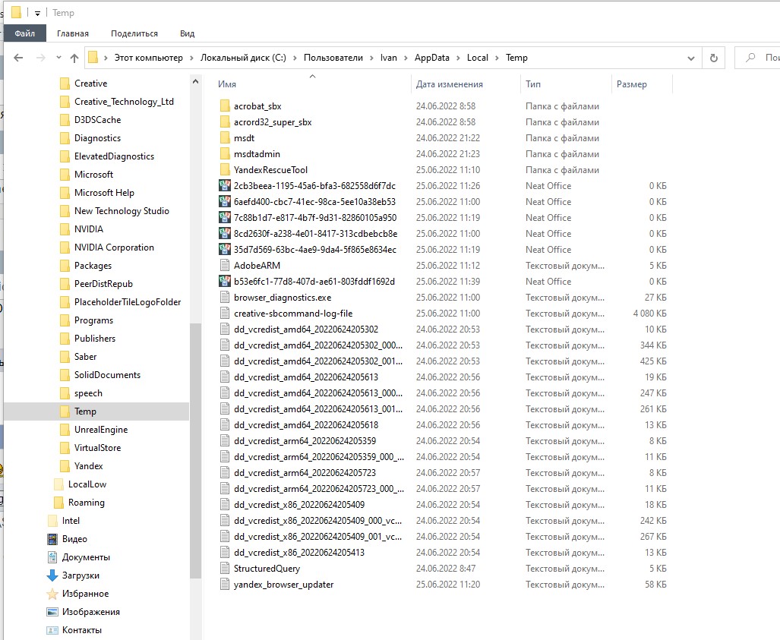Select Packages folder in tree

tap(93, 266)
